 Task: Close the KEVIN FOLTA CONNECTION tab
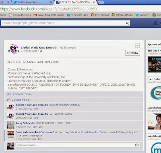94,2
